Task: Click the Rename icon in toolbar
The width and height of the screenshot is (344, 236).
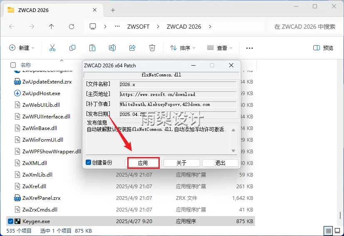Action: tap(112, 48)
